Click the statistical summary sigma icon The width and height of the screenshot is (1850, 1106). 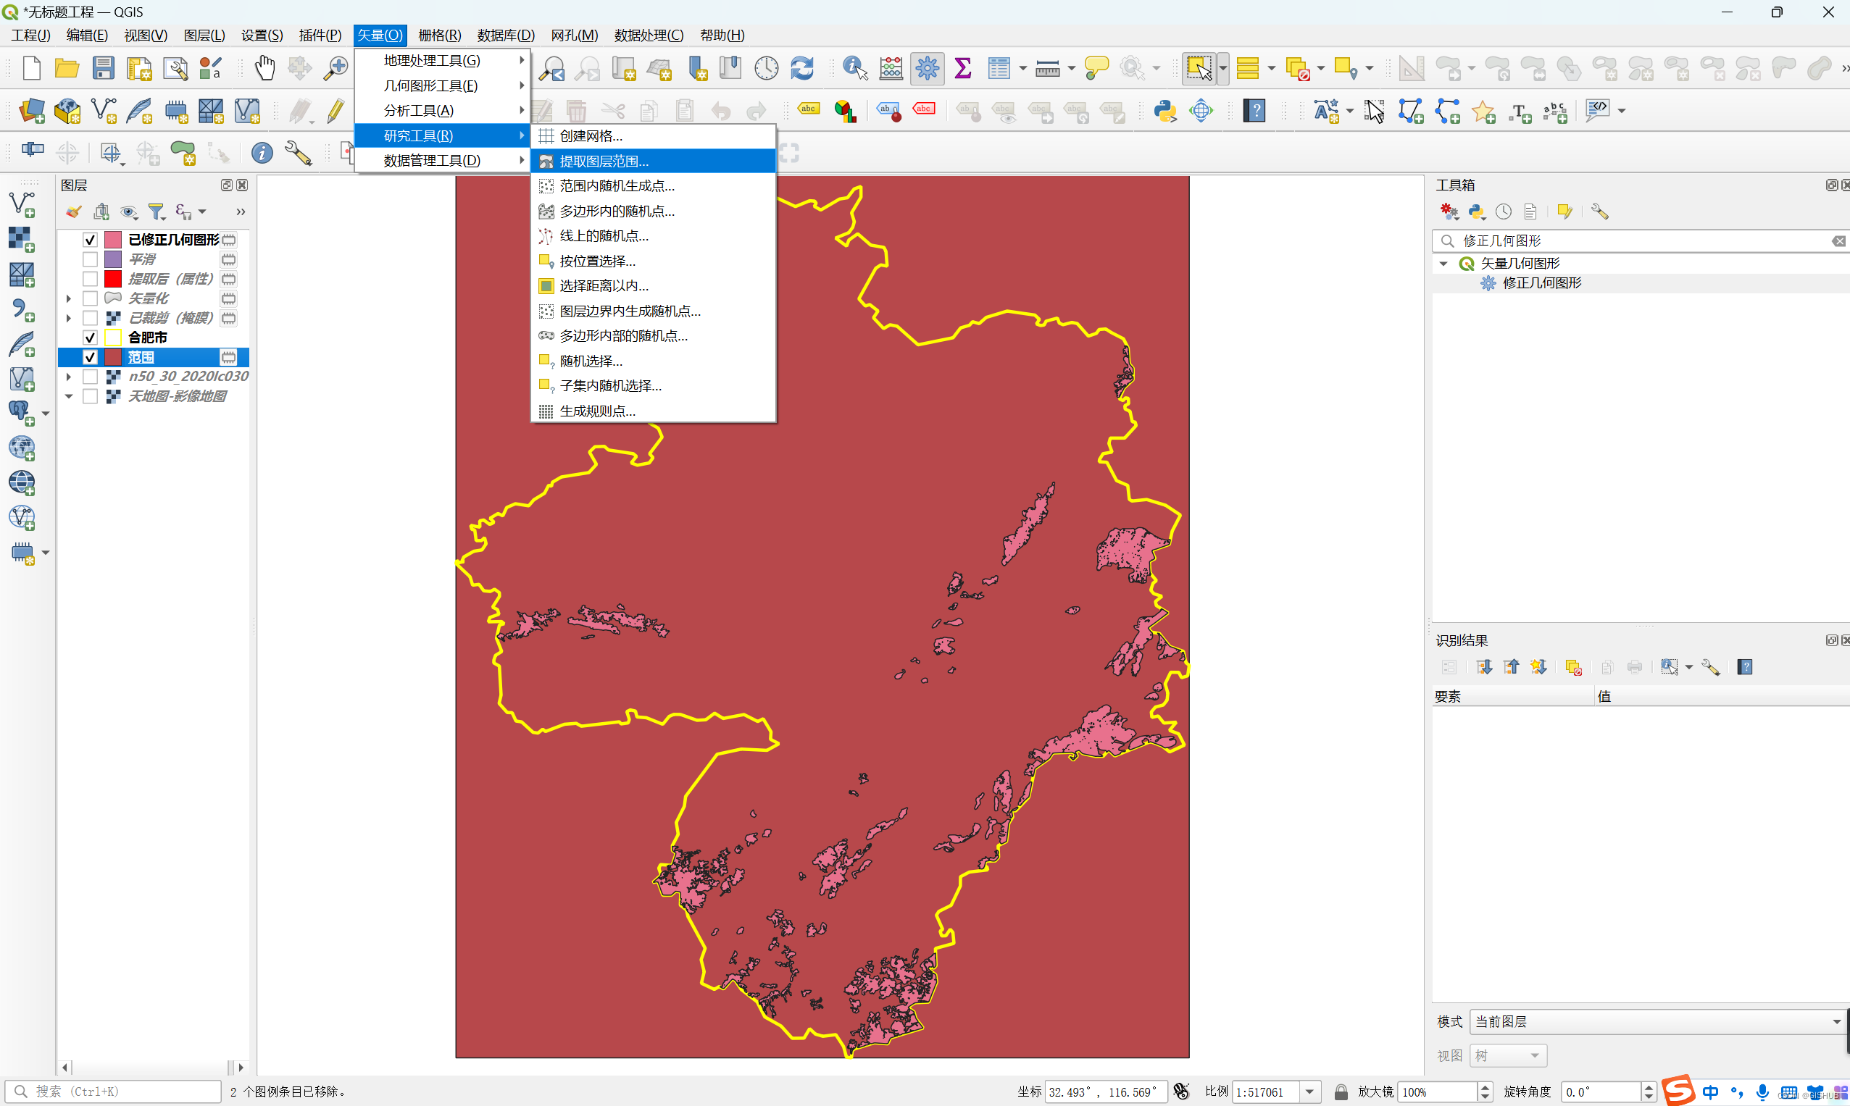click(x=962, y=69)
